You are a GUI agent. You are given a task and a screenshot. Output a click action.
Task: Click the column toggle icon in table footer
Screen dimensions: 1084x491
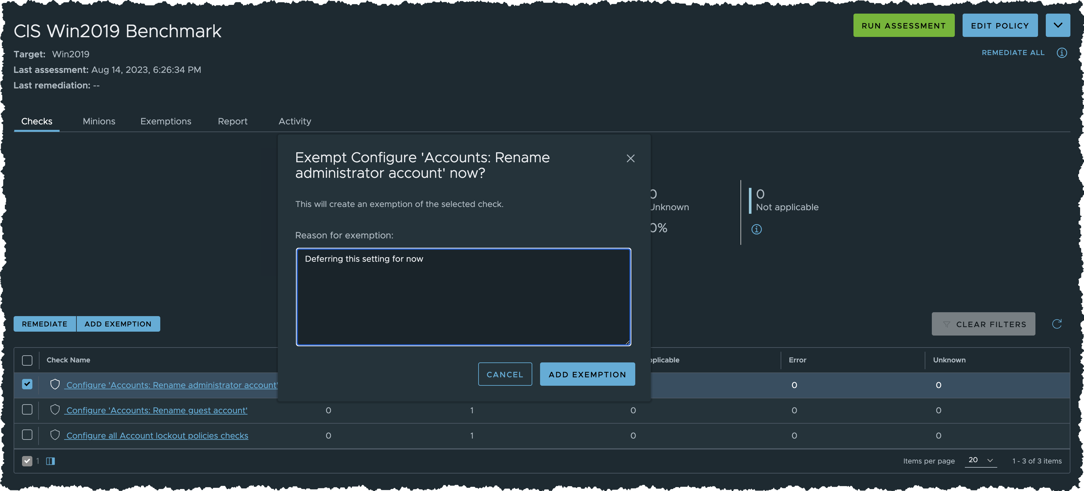51,461
